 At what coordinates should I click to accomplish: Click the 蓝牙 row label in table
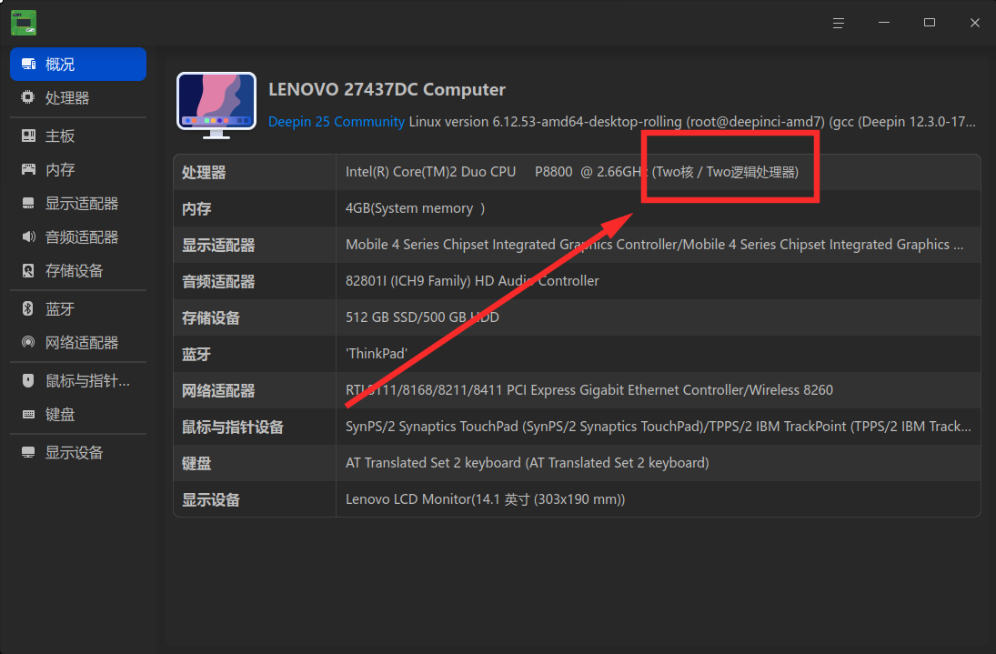coord(196,355)
